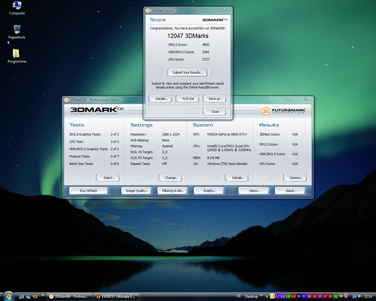Image resolution: width=376 pixels, height=301 pixels.
Task: Click the 12047 3DMarks score text
Action: (x=188, y=36)
